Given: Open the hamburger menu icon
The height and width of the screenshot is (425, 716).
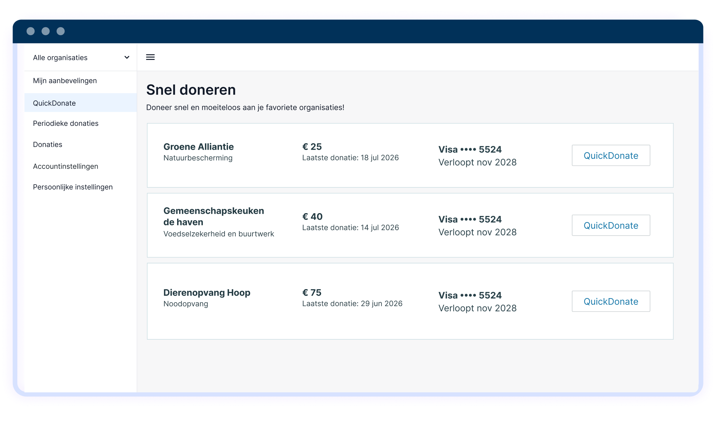Looking at the screenshot, I should point(150,57).
